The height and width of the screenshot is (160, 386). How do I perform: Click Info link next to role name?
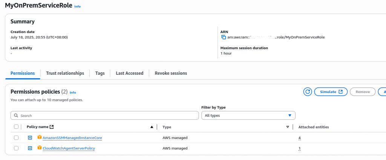[x=77, y=6]
